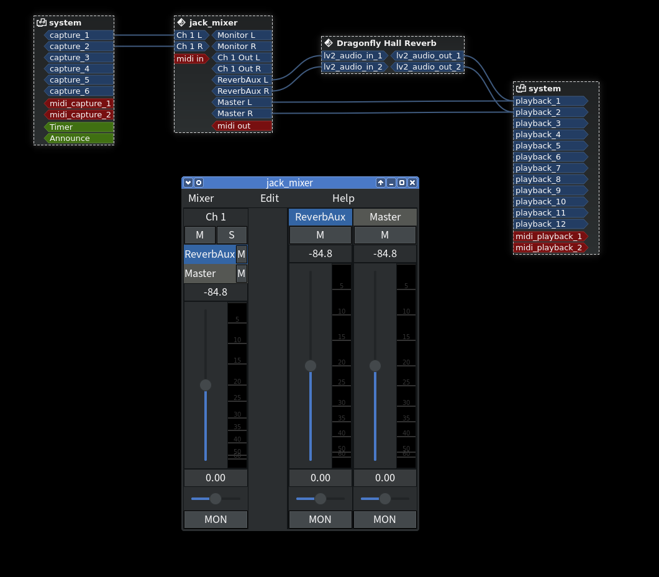The height and width of the screenshot is (577, 659).
Task: Mute the Master channel
Action: (384, 235)
